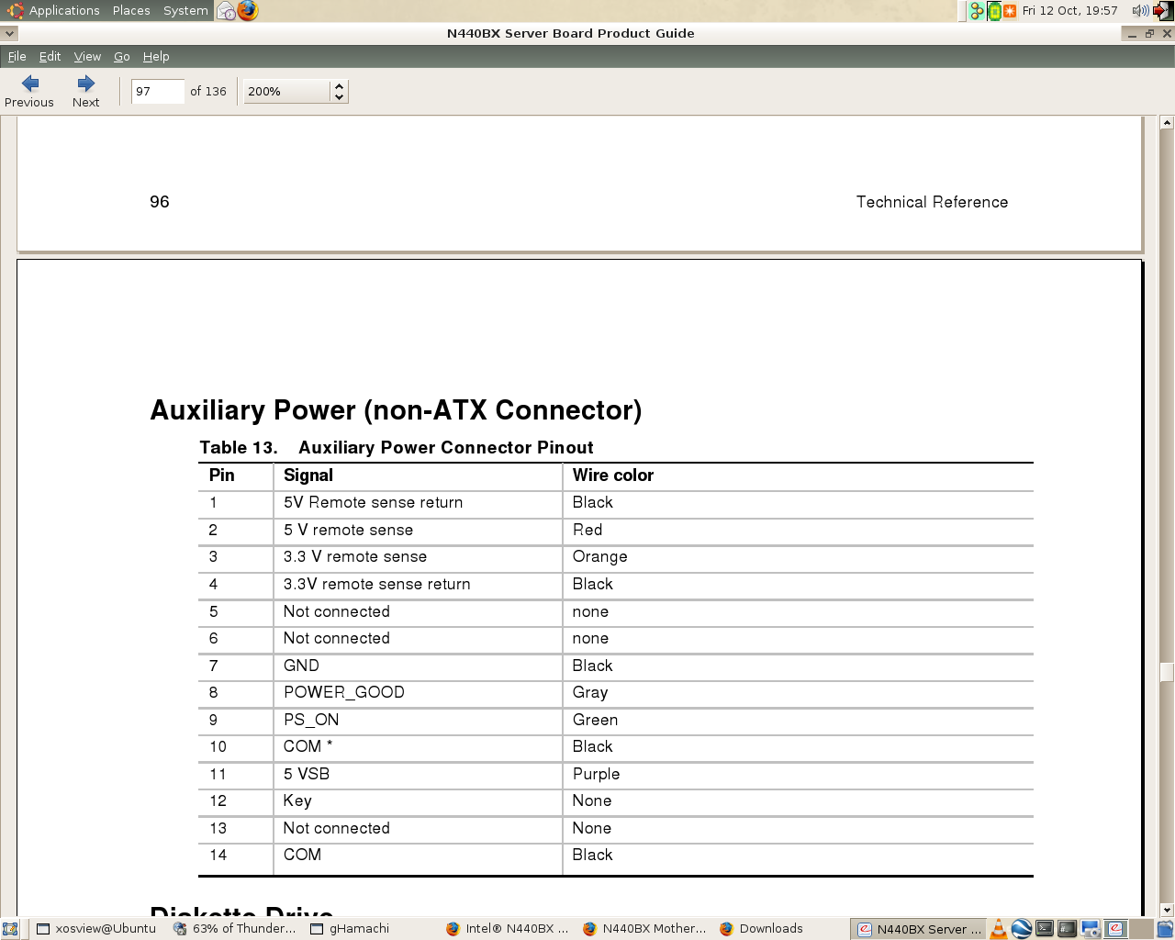Click the 'POWER_GOOD' signal cell
This screenshot has width=1175, height=940.
pos(344,693)
